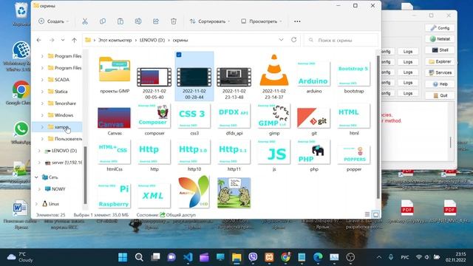This screenshot has width=473, height=266.
Task: Expand the SCADA folder tree node
Action: 42,80
